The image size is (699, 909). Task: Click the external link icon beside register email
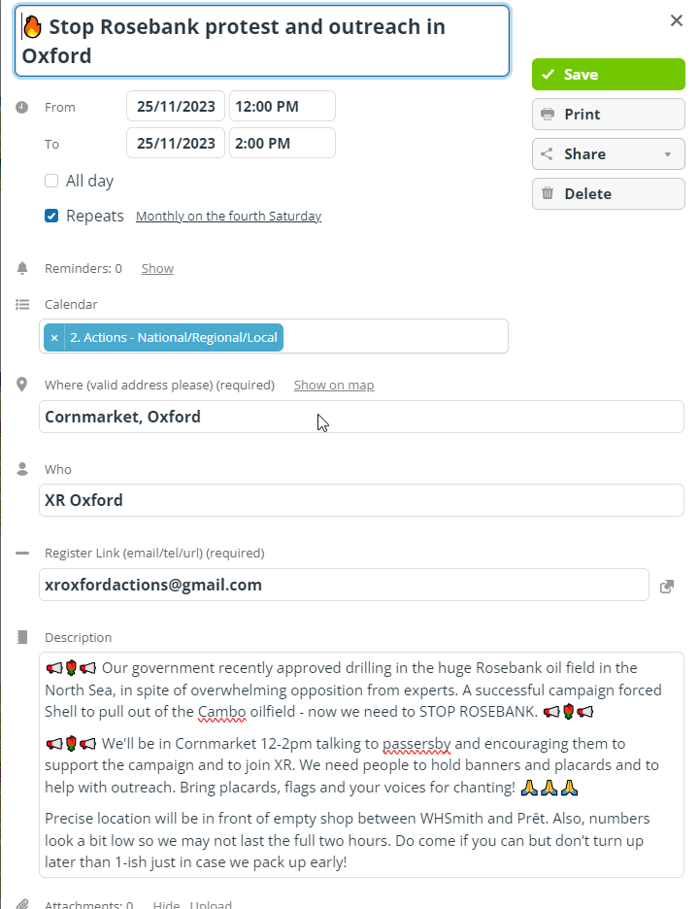coord(667,587)
